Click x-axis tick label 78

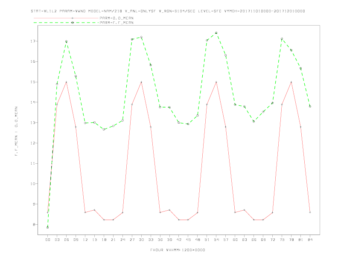point(291,240)
